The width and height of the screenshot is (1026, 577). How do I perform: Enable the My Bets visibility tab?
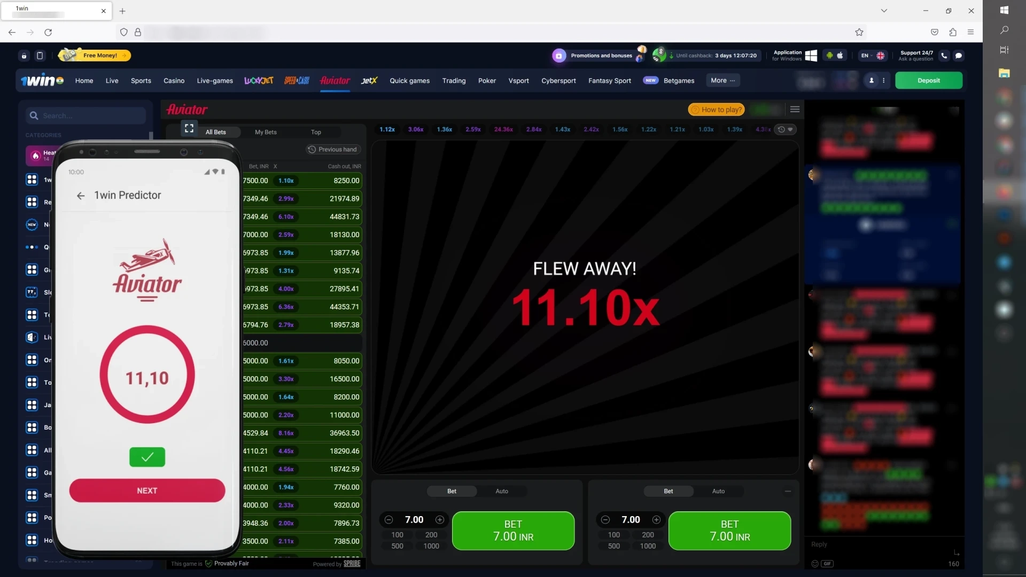266,132
